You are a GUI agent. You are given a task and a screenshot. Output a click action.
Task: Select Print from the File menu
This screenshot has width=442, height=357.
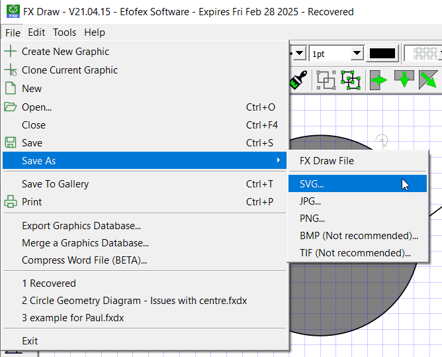click(x=144, y=202)
